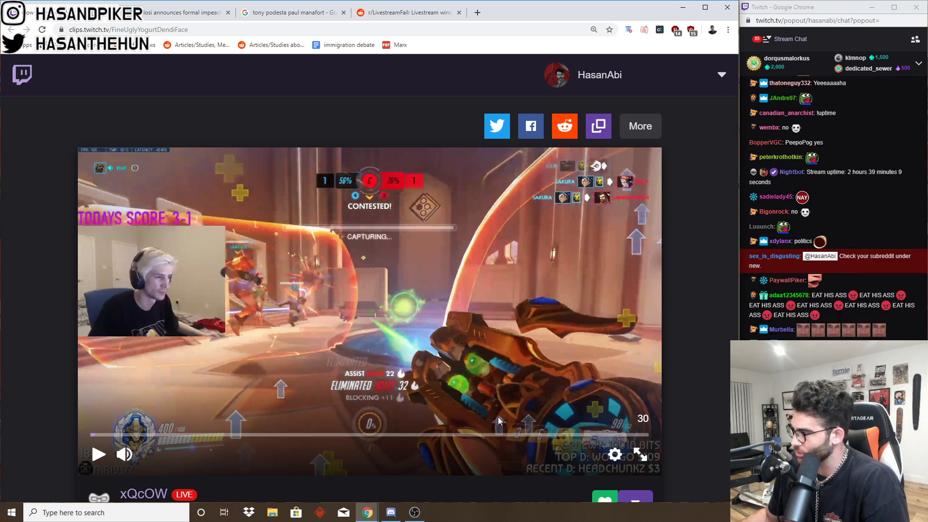The height and width of the screenshot is (522, 928).
Task: Click the username thatoneguy332 in chat
Action: 790,83
